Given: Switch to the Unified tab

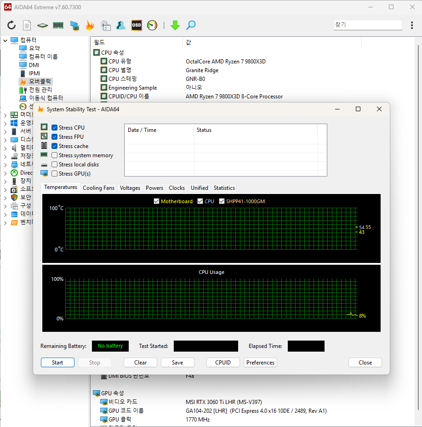Looking at the screenshot, I should coord(200,188).
